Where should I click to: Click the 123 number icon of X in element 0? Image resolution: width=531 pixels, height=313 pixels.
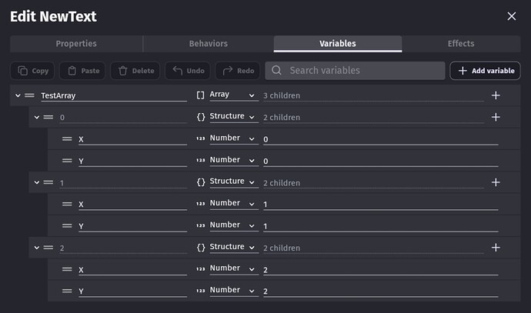[x=201, y=138]
